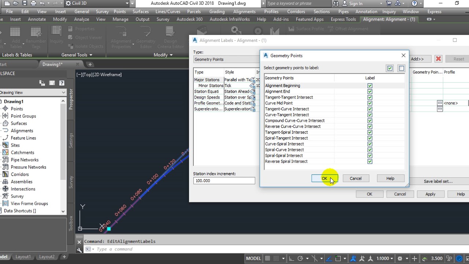
Task: Click the Undo arrow icon
Action: [42, 3]
